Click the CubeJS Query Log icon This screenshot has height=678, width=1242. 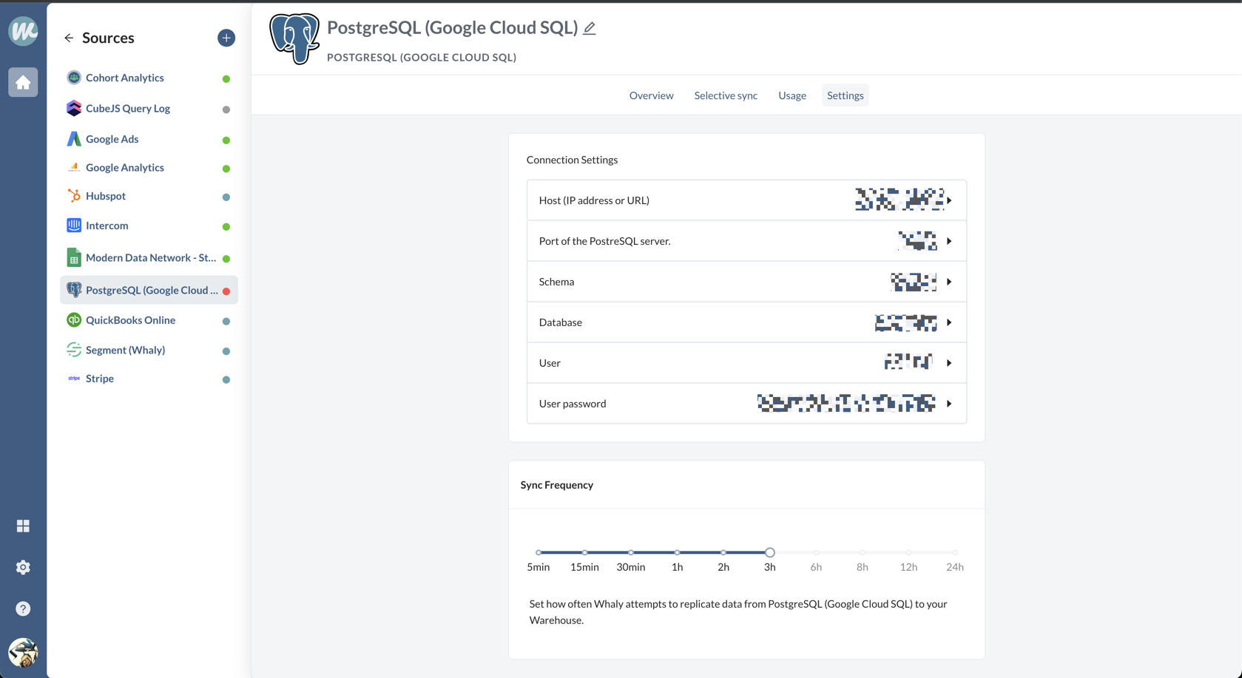click(x=74, y=108)
